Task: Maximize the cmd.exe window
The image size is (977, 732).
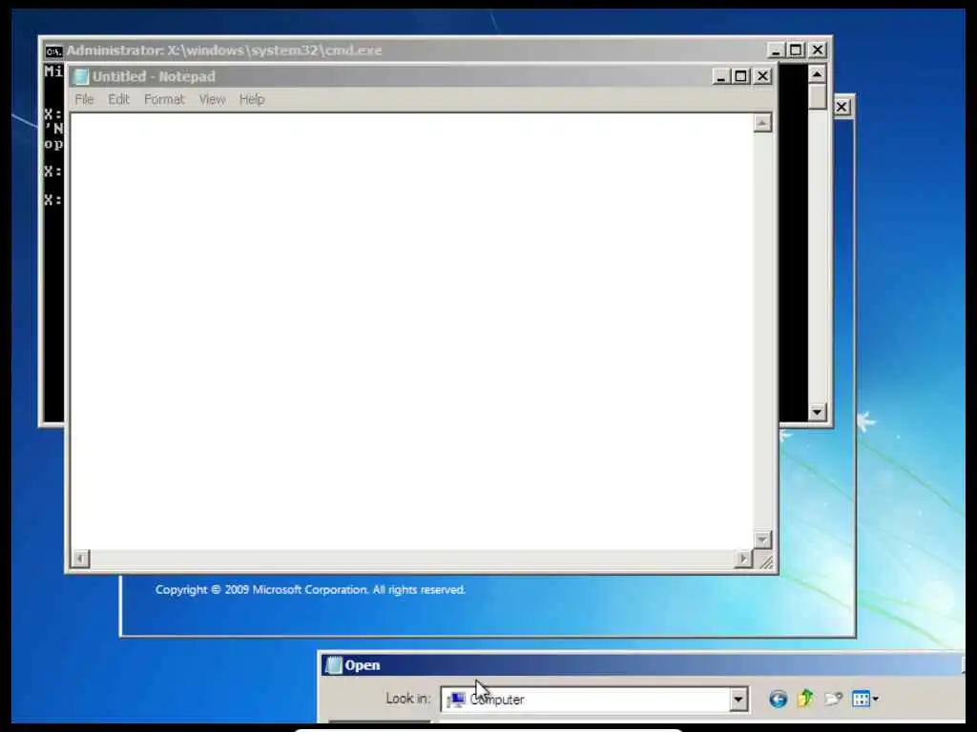Action: (x=796, y=51)
